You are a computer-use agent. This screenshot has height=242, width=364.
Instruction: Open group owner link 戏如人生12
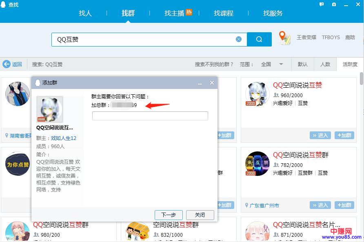click(63, 138)
